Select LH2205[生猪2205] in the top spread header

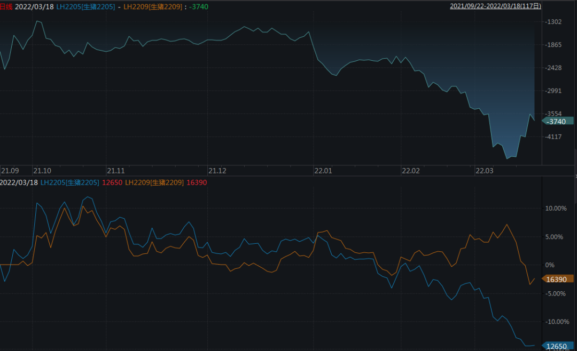pyautogui.click(x=85, y=6)
